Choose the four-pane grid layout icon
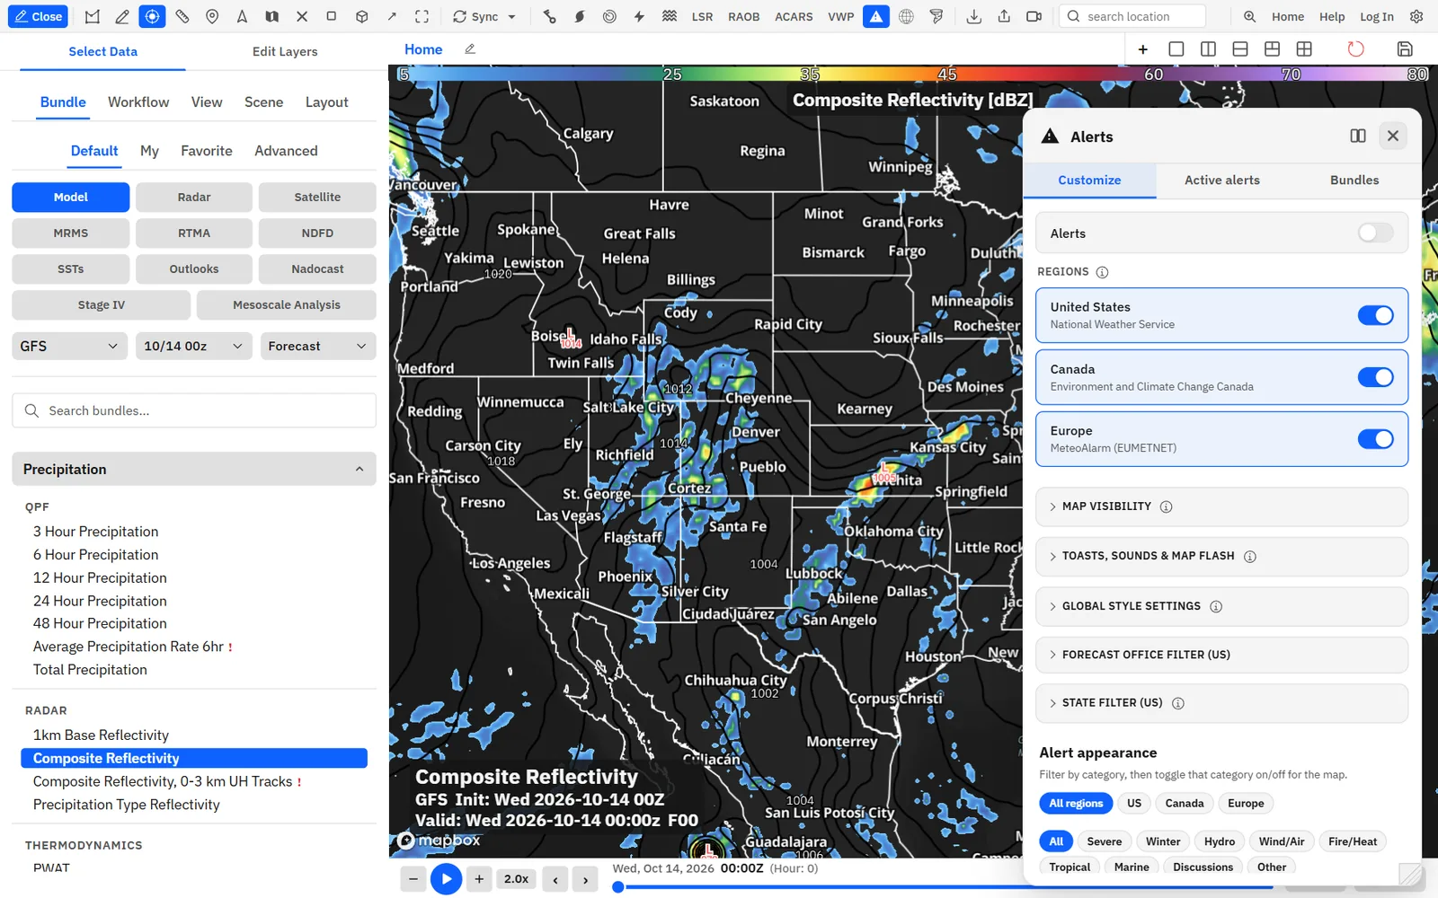The image size is (1438, 898). (1304, 48)
